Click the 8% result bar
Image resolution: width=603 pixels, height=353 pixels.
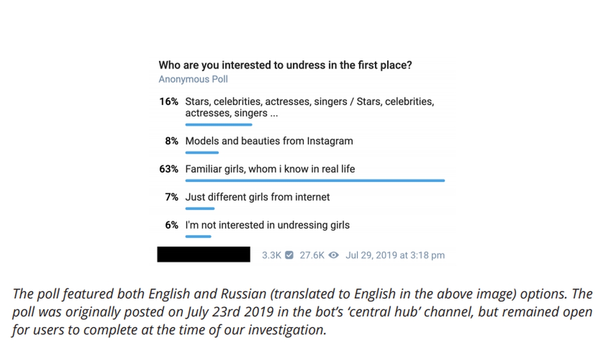coord(202,152)
